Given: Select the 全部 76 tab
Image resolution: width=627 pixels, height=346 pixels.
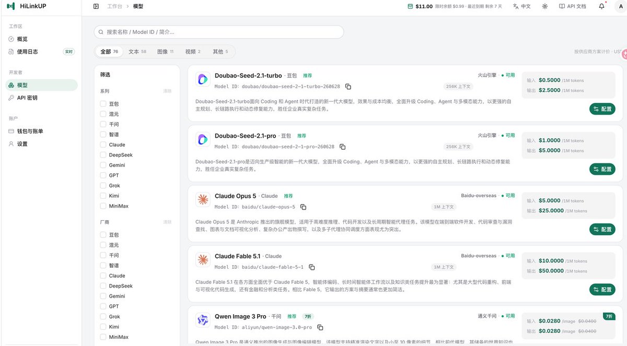Looking at the screenshot, I should 109,52.
